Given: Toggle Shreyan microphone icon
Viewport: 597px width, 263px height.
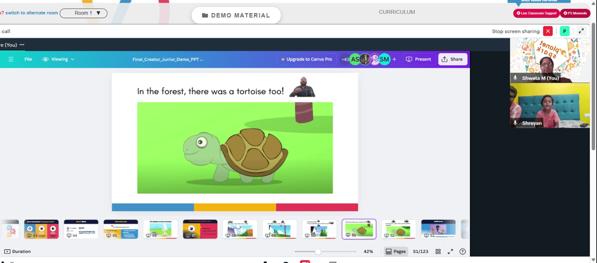Looking at the screenshot, I should pos(515,123).
